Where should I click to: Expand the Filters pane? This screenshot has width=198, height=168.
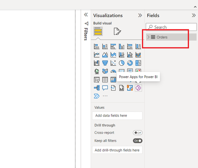[x=86, y=15]
